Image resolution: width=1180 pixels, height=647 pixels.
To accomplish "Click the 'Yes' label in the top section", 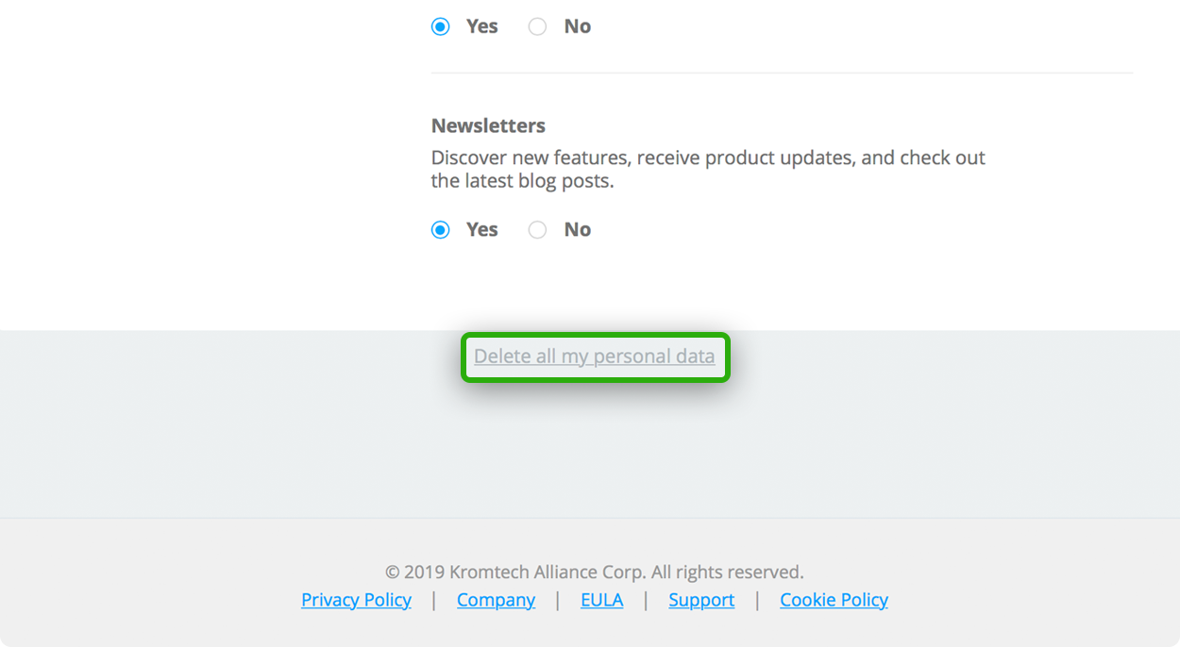I will 481,26.
